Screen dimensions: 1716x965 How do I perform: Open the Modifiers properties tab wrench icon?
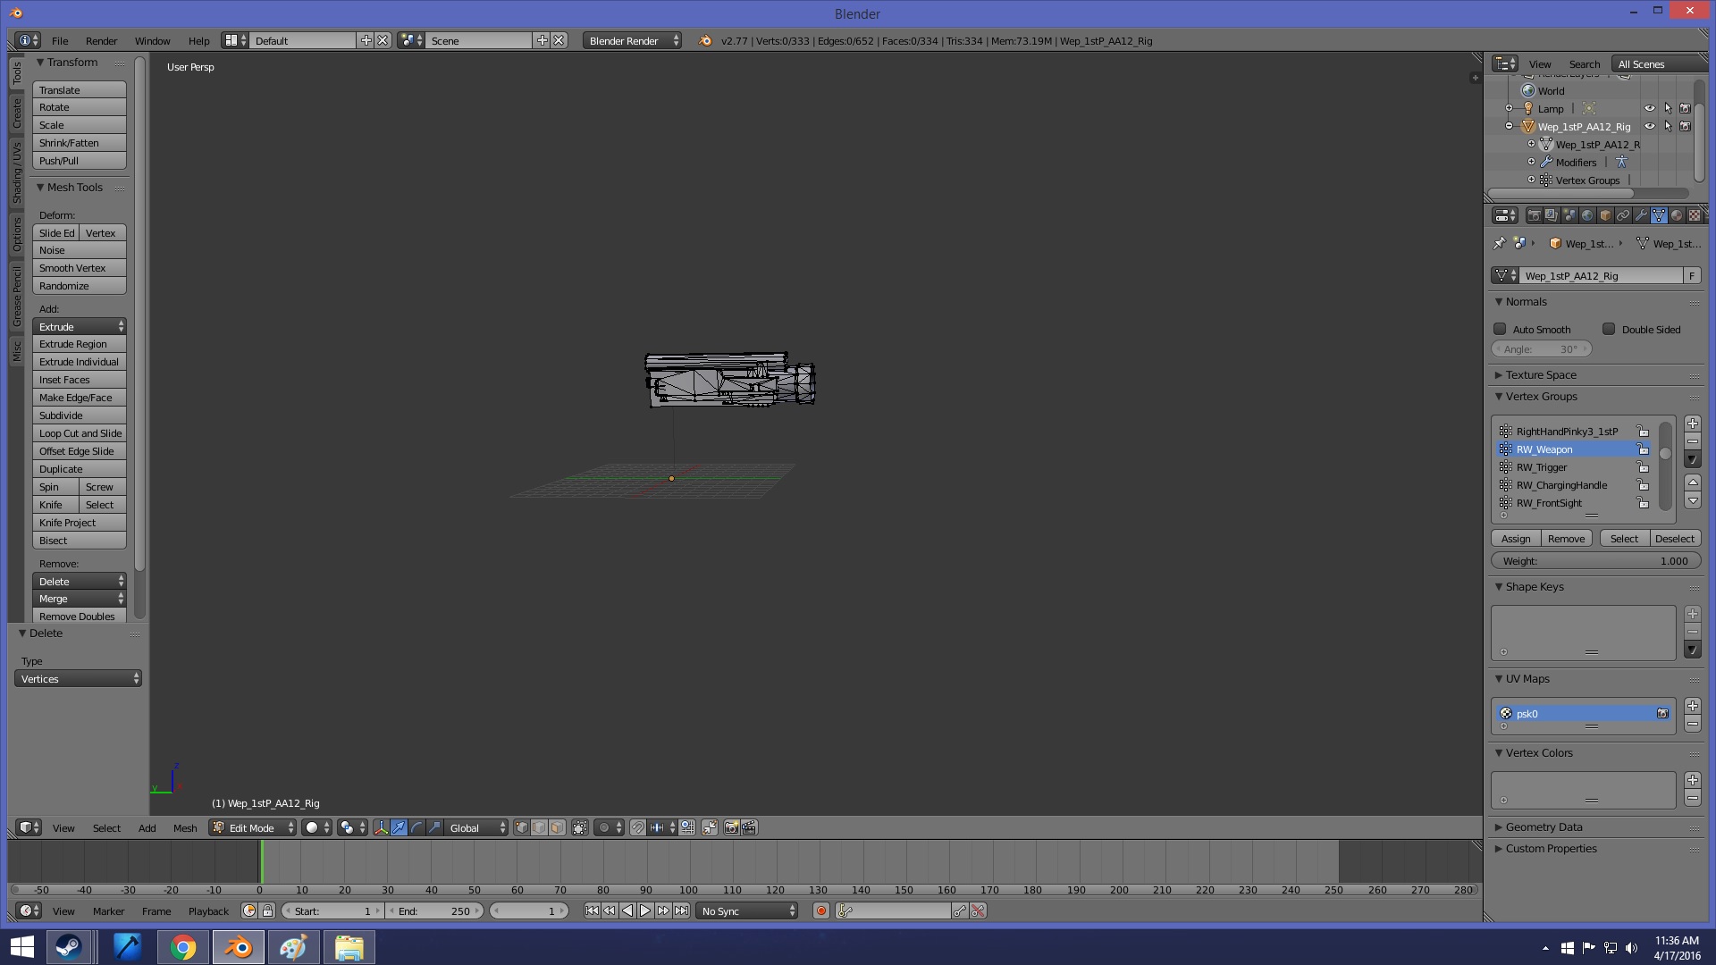[x=1641, y=215]
